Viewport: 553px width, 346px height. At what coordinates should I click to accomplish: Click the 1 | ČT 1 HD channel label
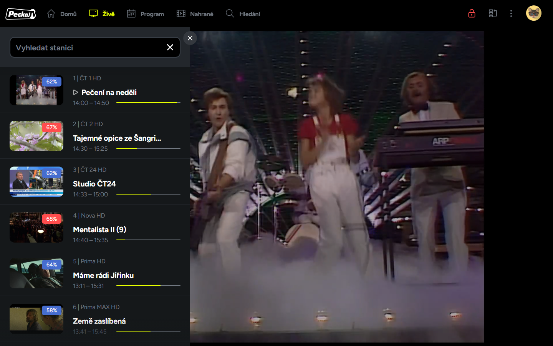click(87, 78)
